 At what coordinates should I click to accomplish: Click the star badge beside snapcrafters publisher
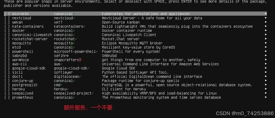[80, 60]
